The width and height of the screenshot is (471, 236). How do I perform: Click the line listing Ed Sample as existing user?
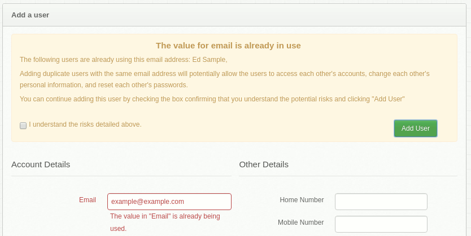124,60
